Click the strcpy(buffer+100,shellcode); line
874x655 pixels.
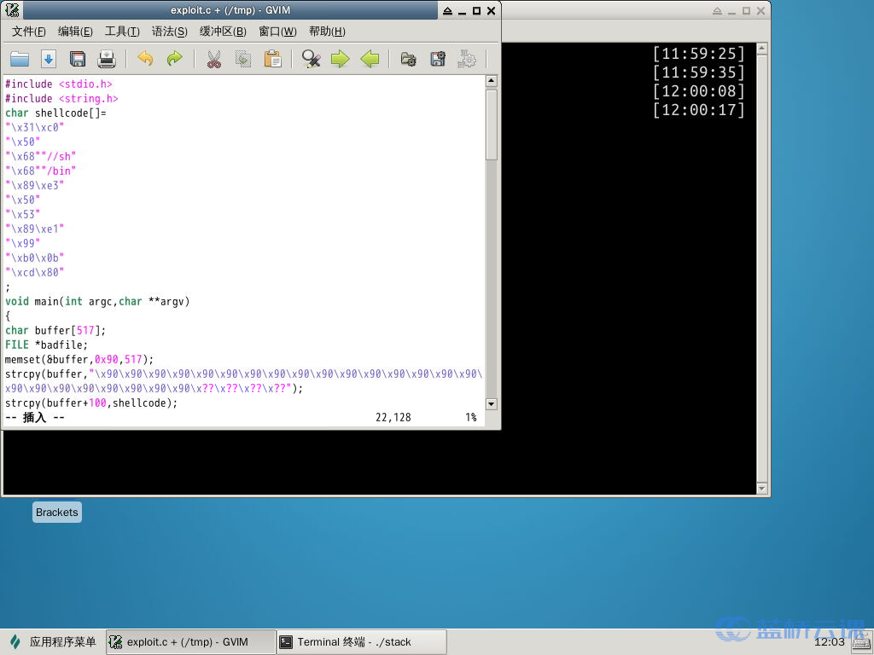tap(91, 403)
